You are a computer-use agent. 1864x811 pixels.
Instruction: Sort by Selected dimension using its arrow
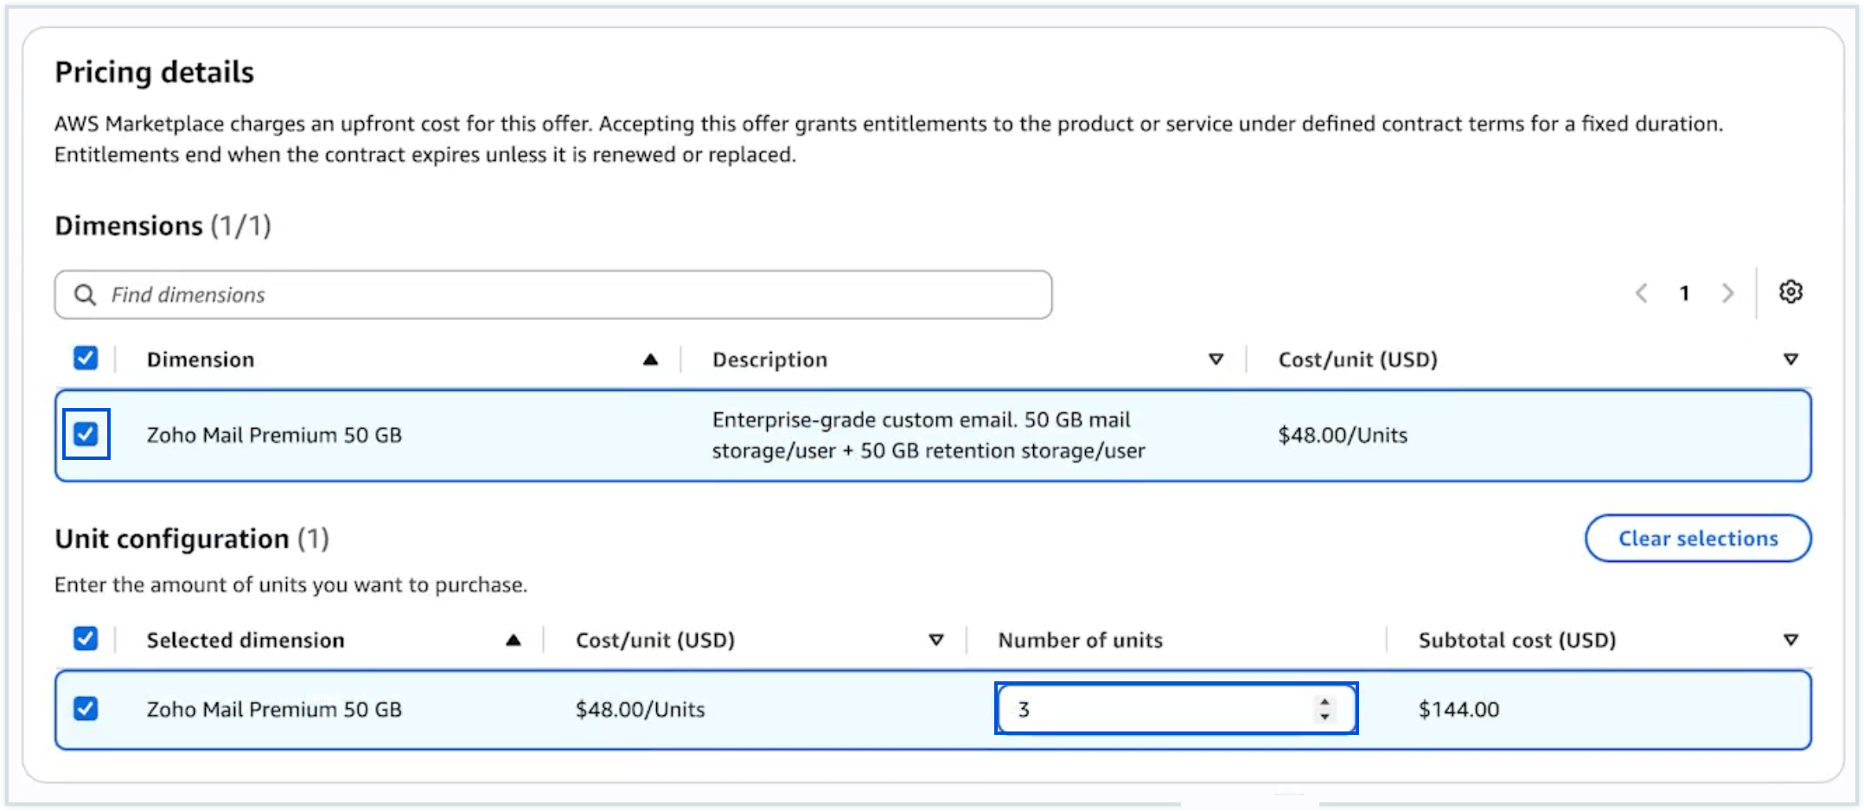[514, 641]
